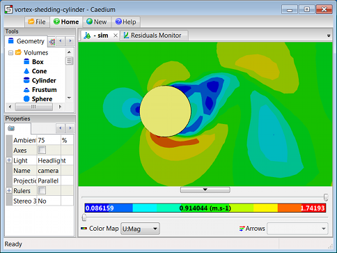This screenshot has width=337, height=253.
Task: Open the U:Mag color map dropdown
Action: [x=140, y=229]
